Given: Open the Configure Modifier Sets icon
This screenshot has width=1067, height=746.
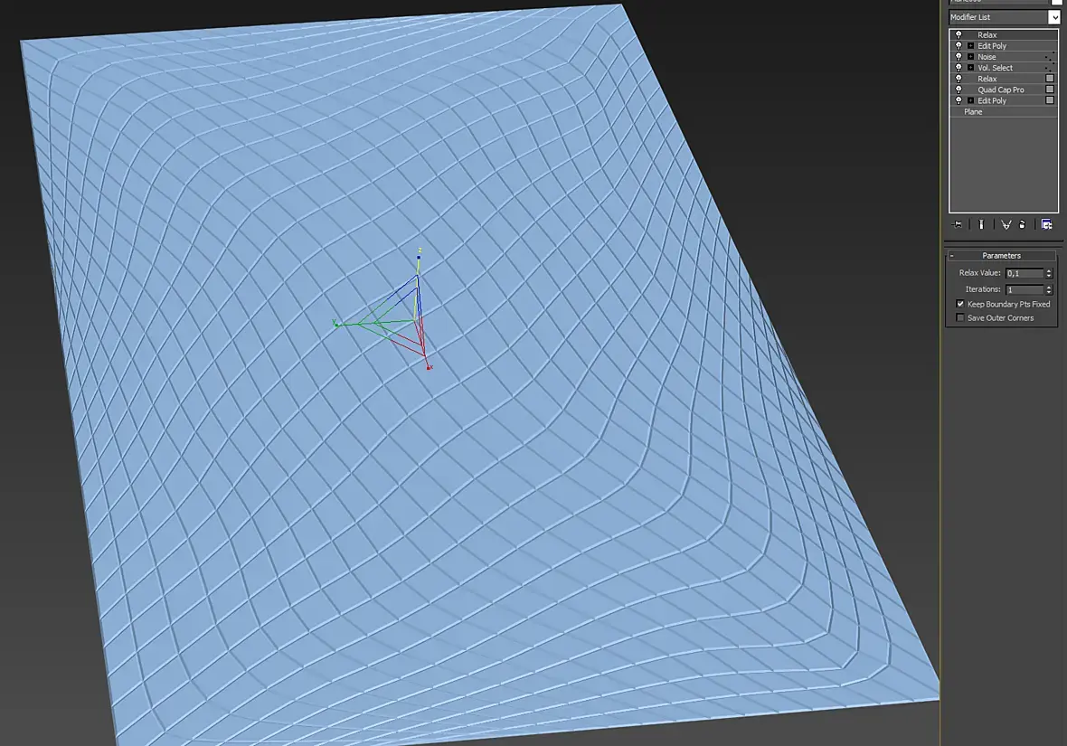Looking at the screenshot, I should [x=1046, y=224].
